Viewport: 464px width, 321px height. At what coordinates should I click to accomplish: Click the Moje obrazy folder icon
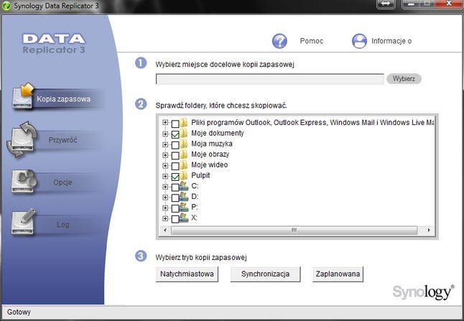pos(184,154)
